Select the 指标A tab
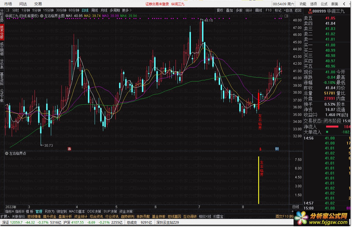This screenshot has width=352, height=227. (10, 211)
